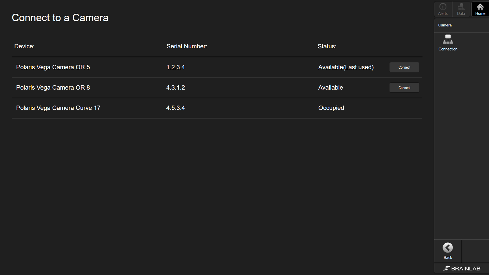Select the Polaris Vega Camera OR 8 row name

[53, 88]
